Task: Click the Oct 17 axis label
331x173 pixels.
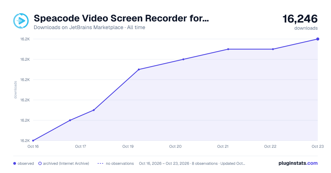Action: [x=81, y=146]
